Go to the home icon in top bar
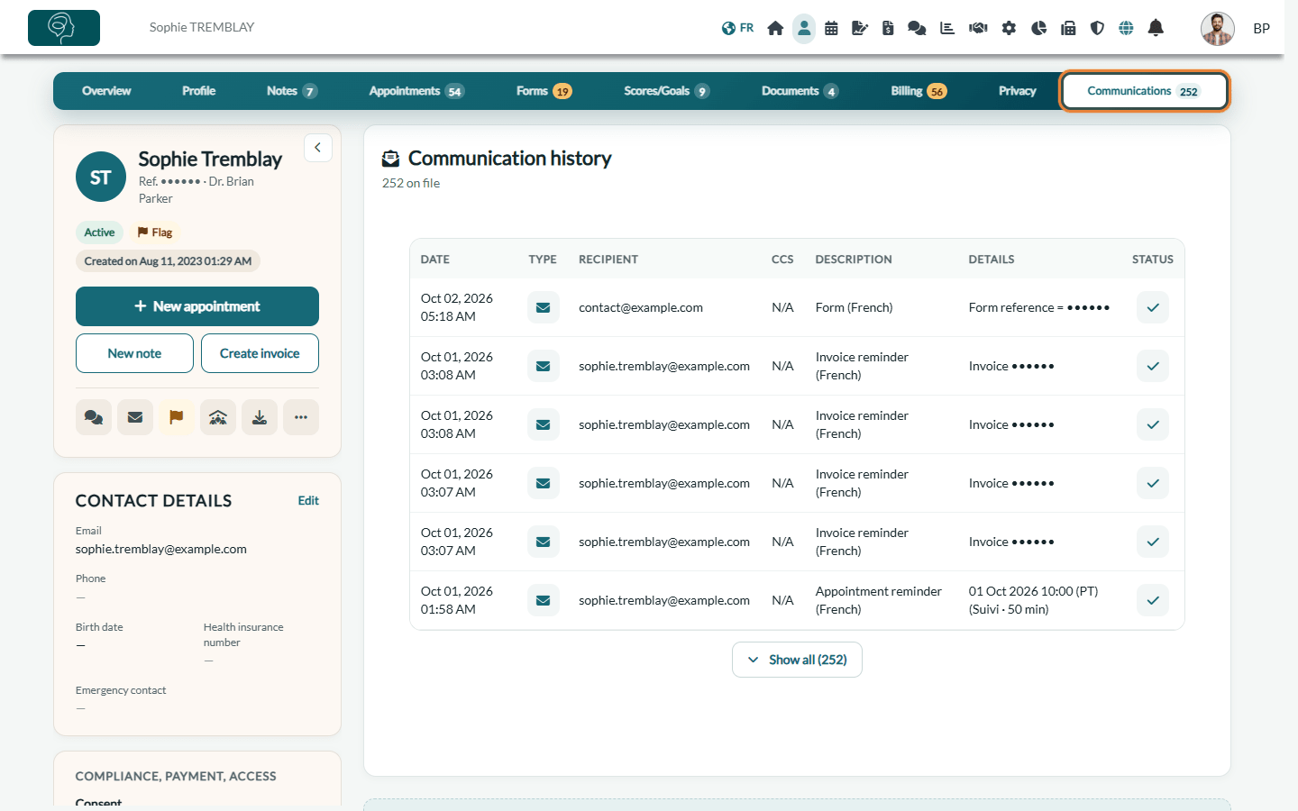The image size is (1298, 811). [775, 28]
